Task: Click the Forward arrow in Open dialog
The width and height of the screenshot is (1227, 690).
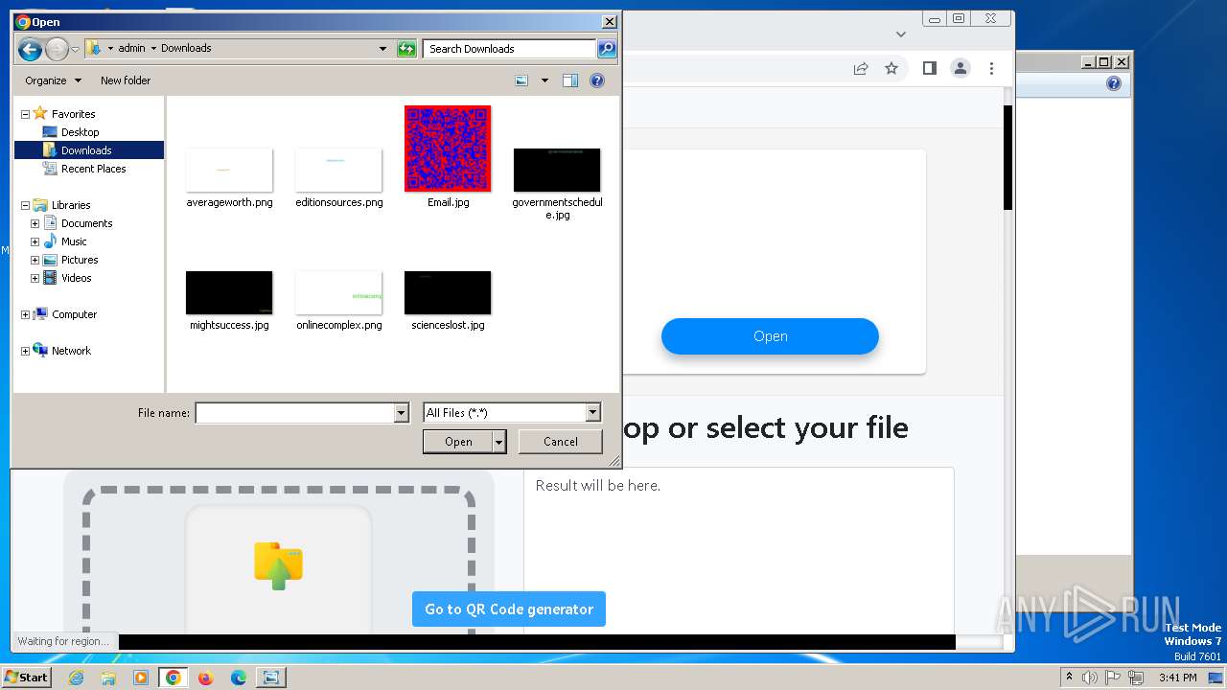Action: (x=57, y=49)
